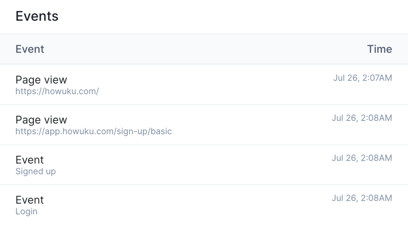
Task: Click the Events heading
Action: [x=37, y=16]
